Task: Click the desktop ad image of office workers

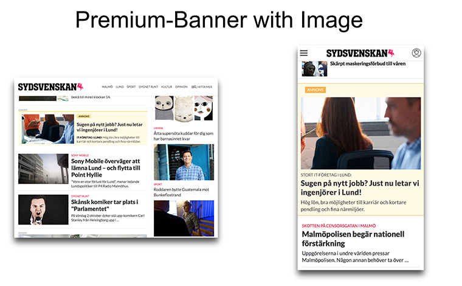Action: point(48,129)
